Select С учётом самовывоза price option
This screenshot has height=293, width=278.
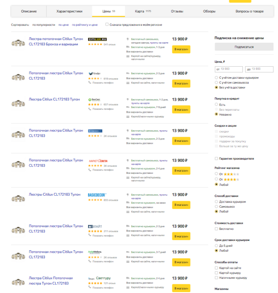tap(216, 83)
